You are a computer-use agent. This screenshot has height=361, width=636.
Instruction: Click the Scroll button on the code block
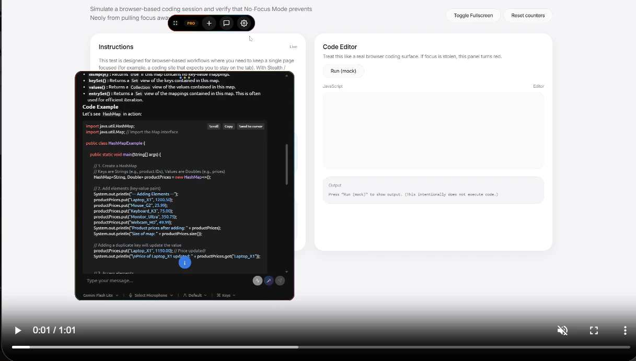(214, 126)
